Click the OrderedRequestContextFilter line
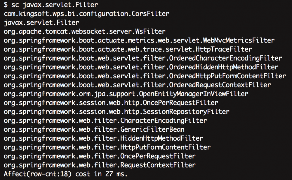 [x=137, y=85]
